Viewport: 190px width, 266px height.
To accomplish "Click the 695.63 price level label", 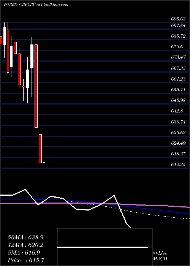I will (178, 19).
